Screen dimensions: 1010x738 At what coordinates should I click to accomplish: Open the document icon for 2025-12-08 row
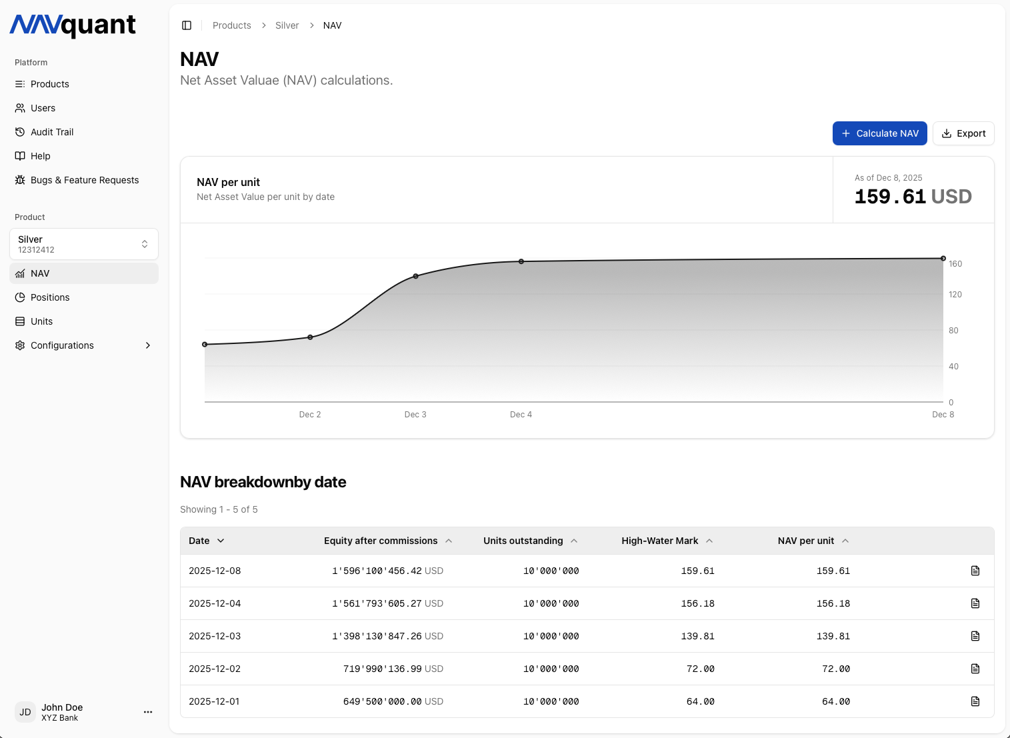(x=975, y=571)
